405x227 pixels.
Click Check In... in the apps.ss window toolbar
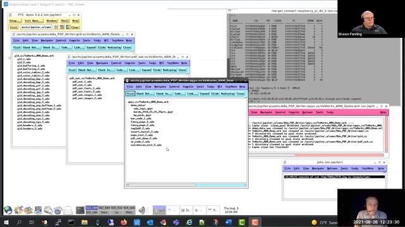[x=164, y=94]
